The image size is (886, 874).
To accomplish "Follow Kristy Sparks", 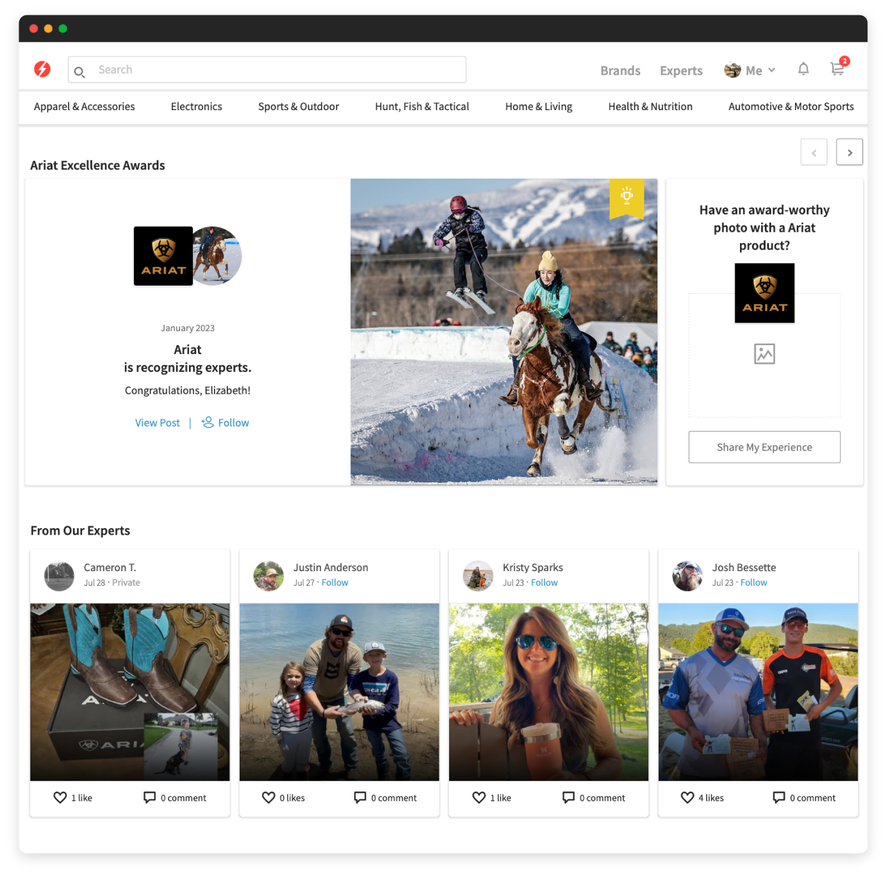I will click(545, 583).
